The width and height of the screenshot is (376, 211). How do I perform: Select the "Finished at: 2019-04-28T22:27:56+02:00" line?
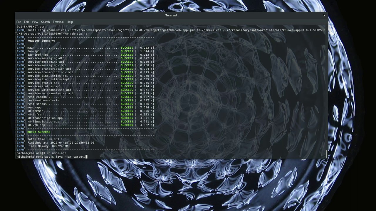[x=61, y=143]
